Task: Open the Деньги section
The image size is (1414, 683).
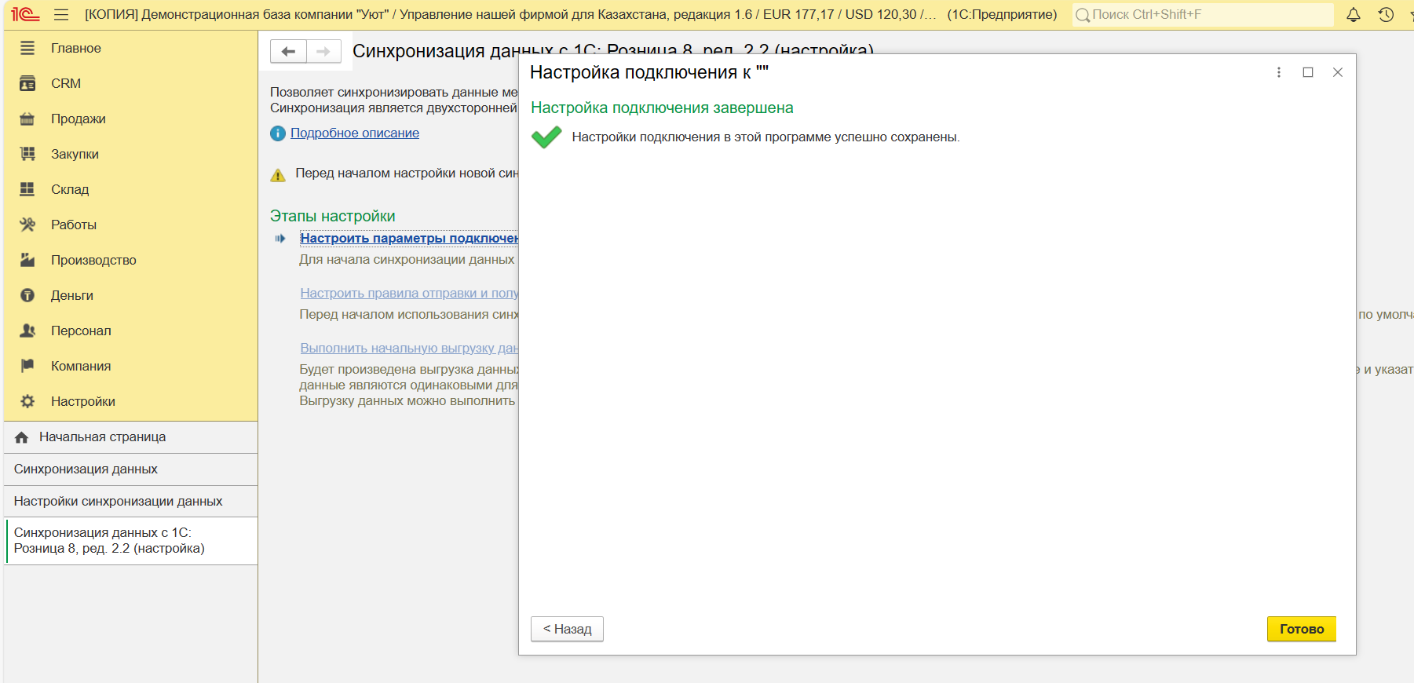Action: point(71,295)
